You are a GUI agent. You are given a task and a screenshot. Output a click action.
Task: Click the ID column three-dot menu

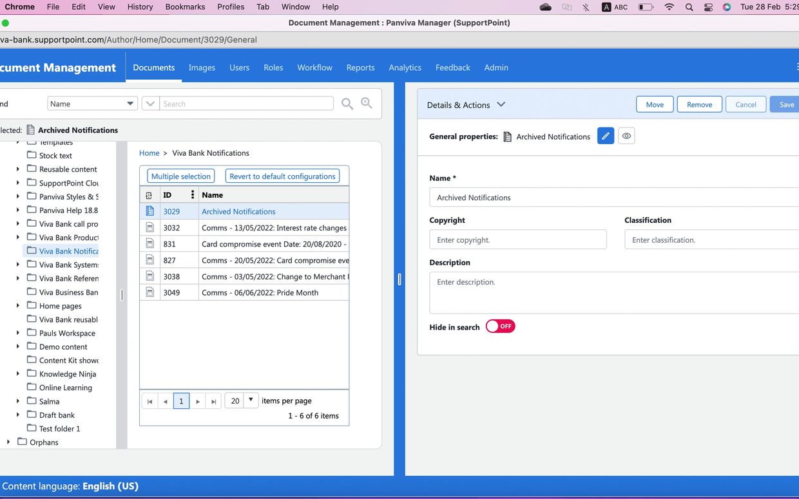pos(192,194)
